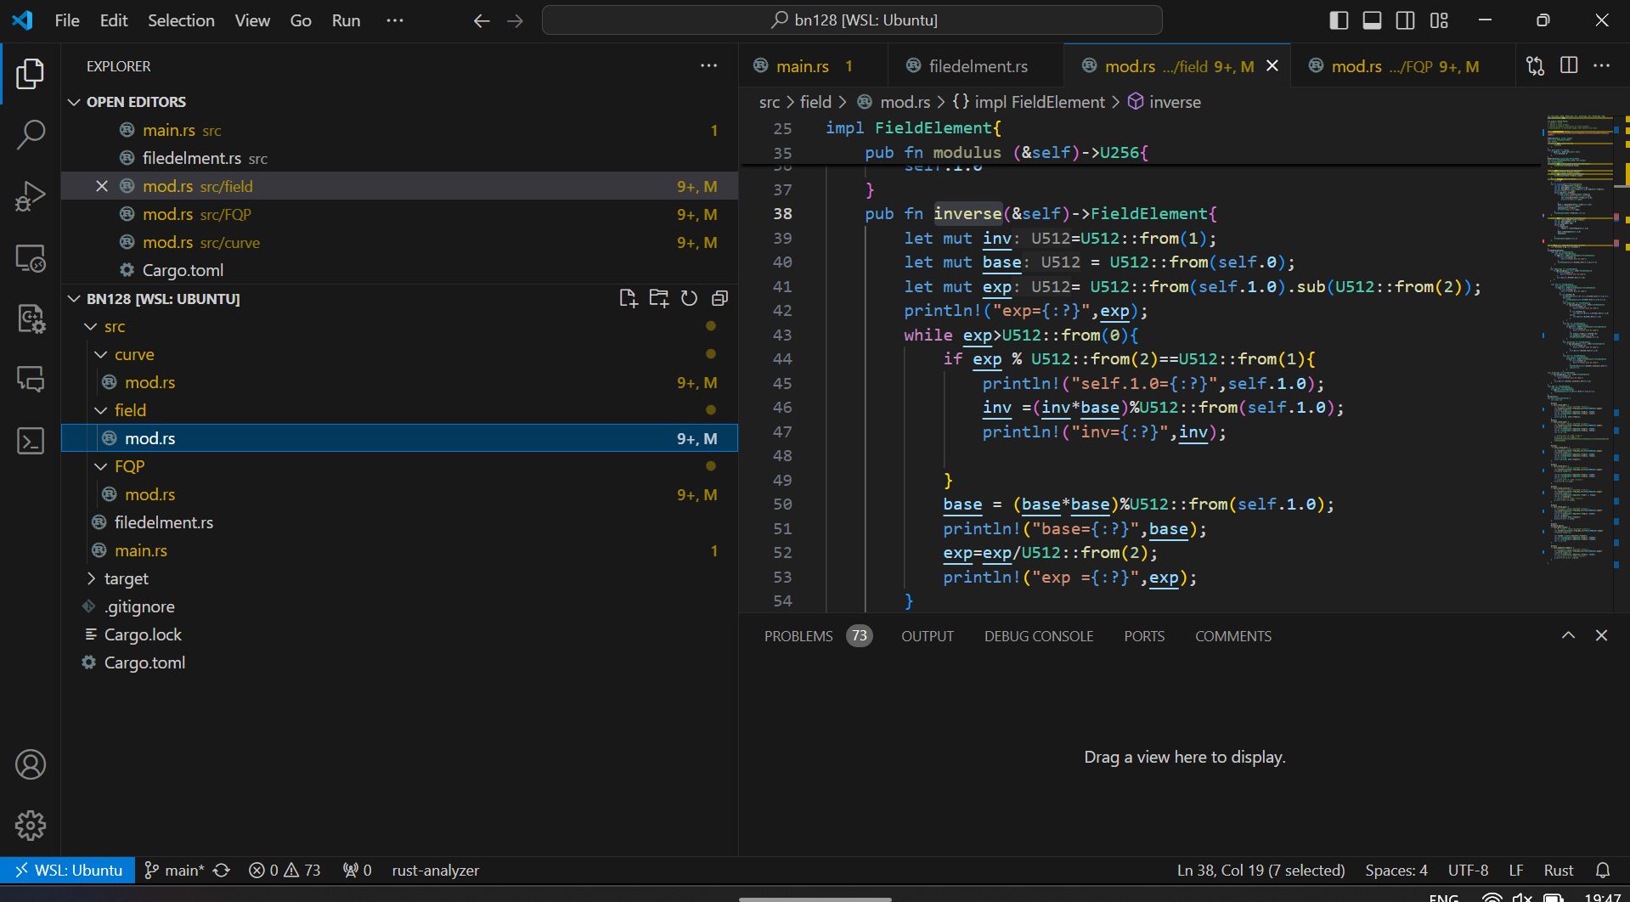This screenshot has width=1630, height=902.
Task: Open the Search view in activity bar
Action: tap(31, 134)
